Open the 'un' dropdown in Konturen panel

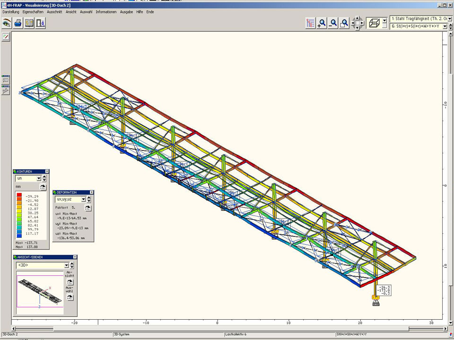point(39,179)
